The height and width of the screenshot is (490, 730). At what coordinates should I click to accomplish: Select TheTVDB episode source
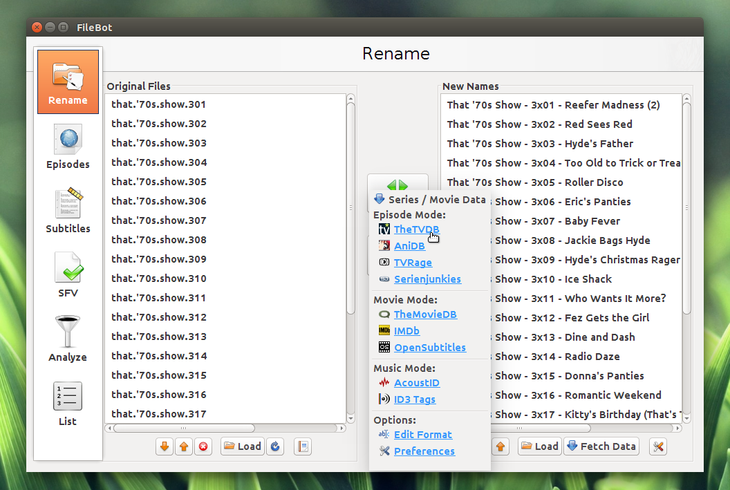pos(417,229)
